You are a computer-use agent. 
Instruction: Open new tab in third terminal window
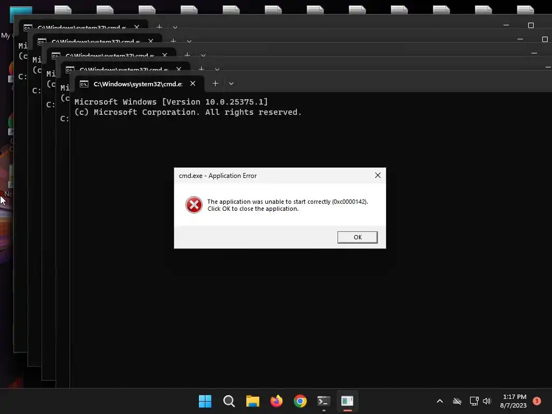pyautogui.click(x=187, y=55)
